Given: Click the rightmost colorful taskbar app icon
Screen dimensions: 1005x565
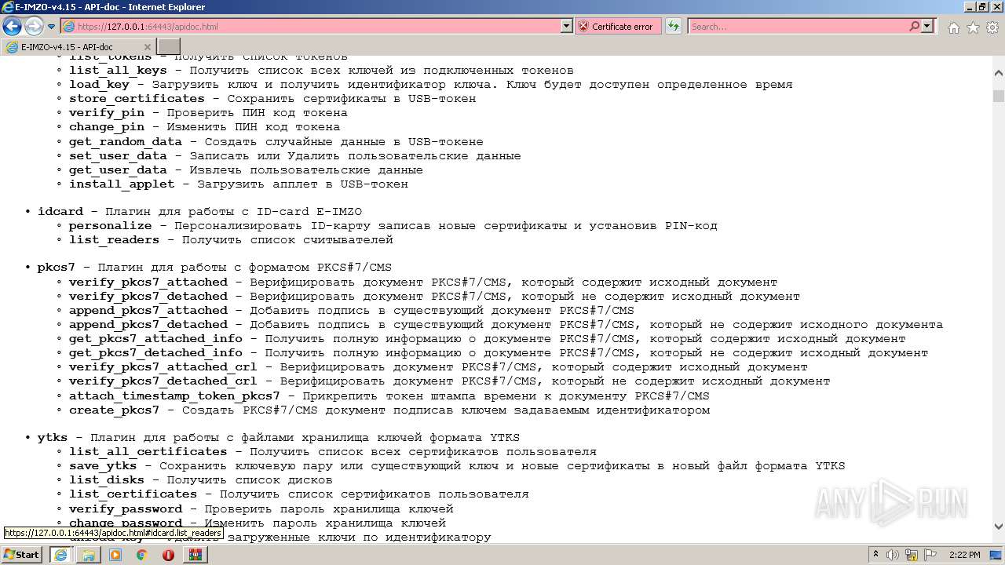Looking at the screenshot, I should coord(196,555).
